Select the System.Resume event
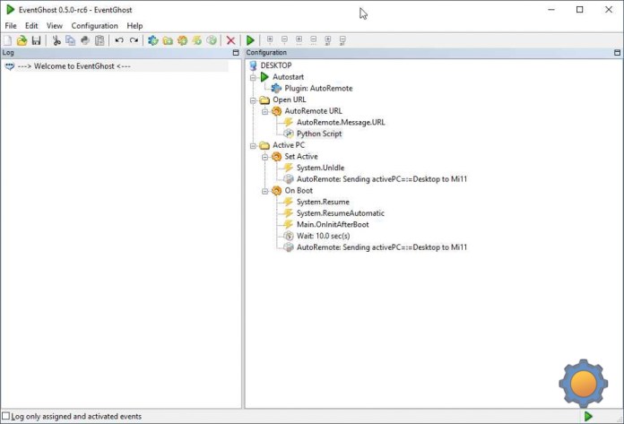The width and height of the screenshot is (624, 424). click(x=323, y=202)
